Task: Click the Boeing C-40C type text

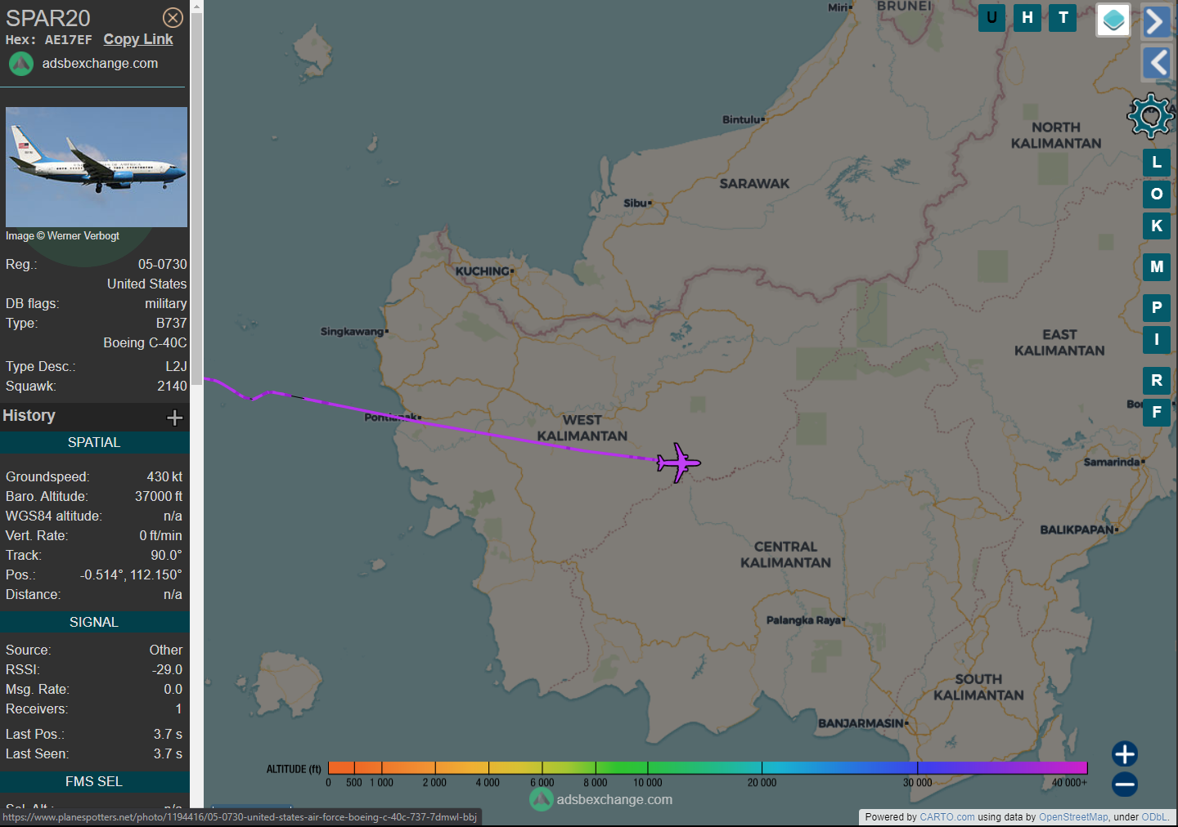Action: click(x=145, y=343)
